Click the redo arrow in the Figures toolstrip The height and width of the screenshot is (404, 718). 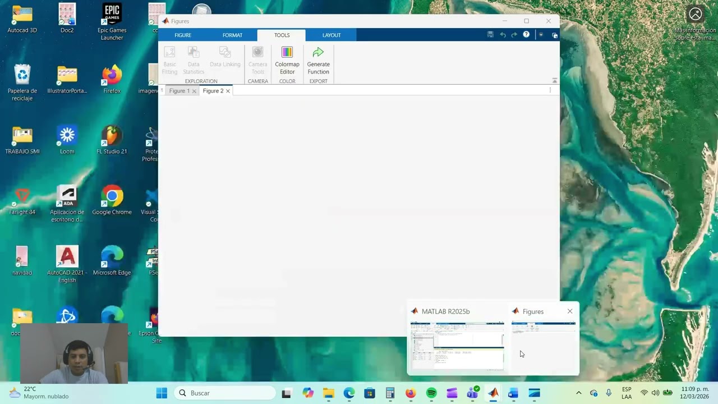(514, 35)
